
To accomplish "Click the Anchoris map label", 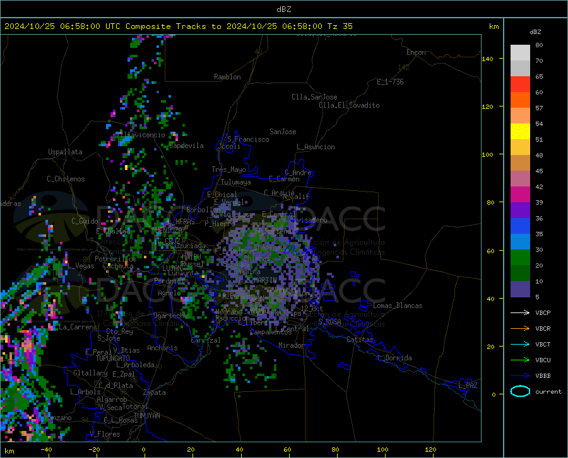I will point(162,348).
